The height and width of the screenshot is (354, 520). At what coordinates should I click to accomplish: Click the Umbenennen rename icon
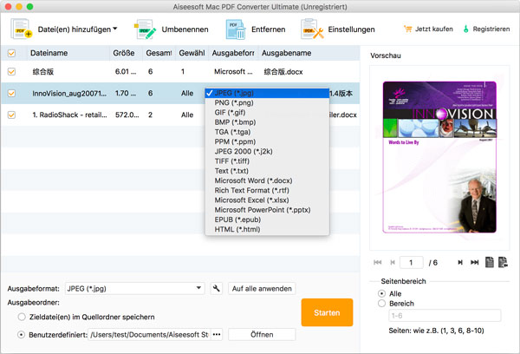pos(145,29)
